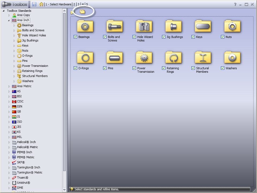Open the Pins folder icon
Viewport: 257px width, 193px height.
coord(114,57)
